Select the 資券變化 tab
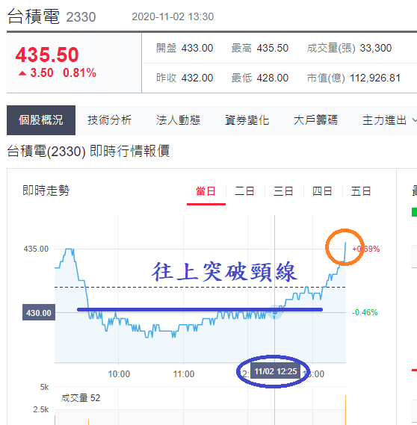Viewport: 417px width, 425px height. (247, 120)
